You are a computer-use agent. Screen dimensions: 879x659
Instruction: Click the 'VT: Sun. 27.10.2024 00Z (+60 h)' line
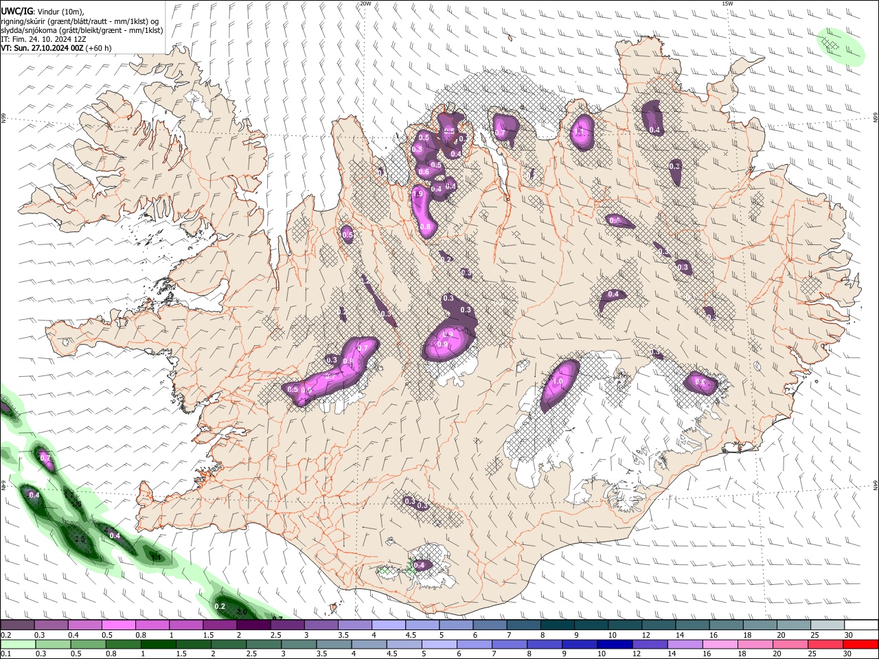(x=56, y=48)
